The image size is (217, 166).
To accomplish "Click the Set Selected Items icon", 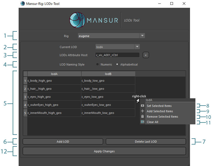I will tap(142, 106).
